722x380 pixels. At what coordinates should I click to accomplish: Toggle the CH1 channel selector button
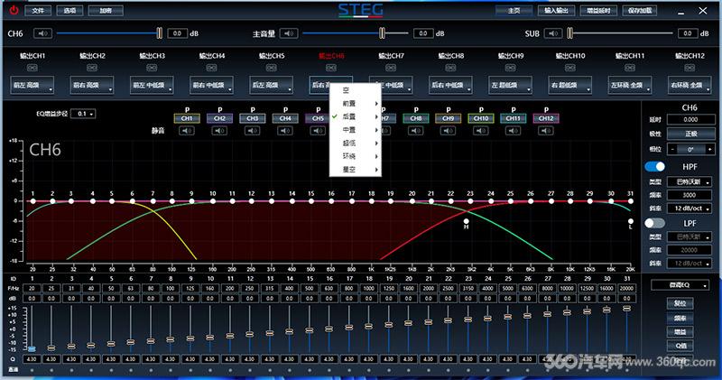187,118
